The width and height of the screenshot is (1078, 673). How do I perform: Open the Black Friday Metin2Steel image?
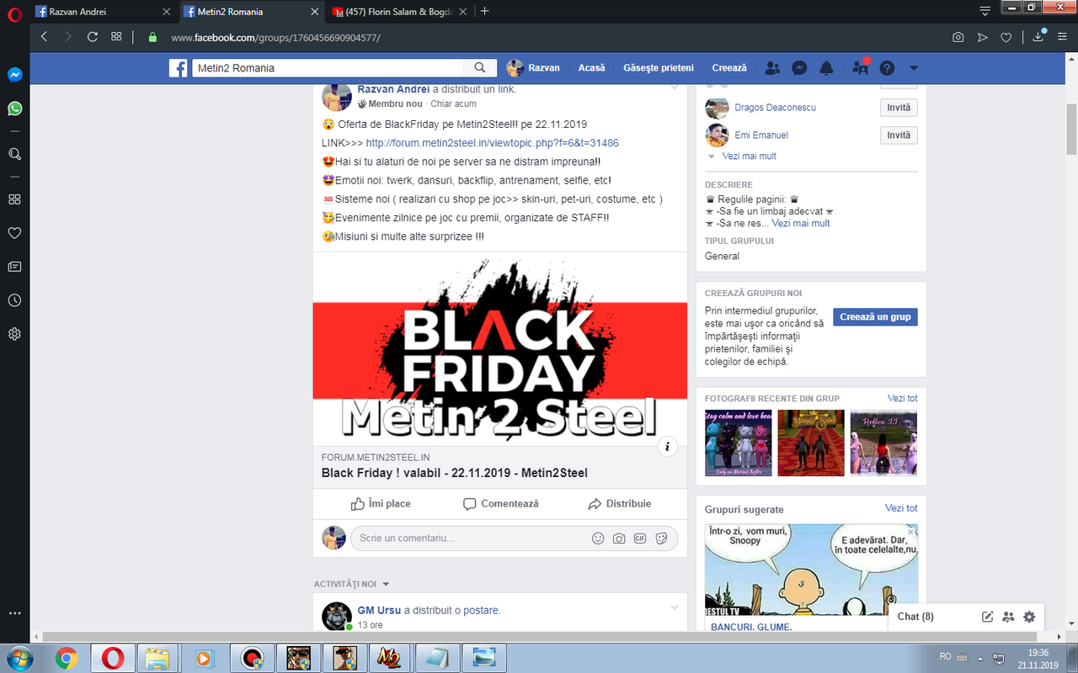(500, 348)
